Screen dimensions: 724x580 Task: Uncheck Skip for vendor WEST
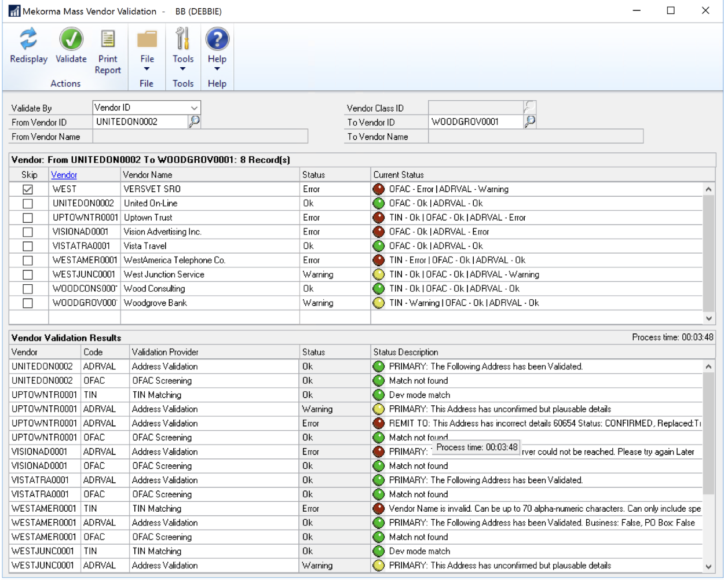click(x=28, y=189)
